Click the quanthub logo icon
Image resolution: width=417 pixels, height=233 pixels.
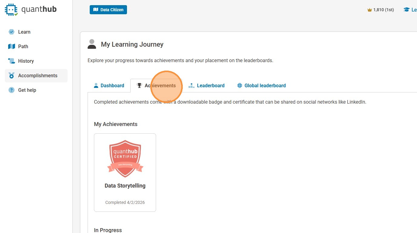coord(12,10)
